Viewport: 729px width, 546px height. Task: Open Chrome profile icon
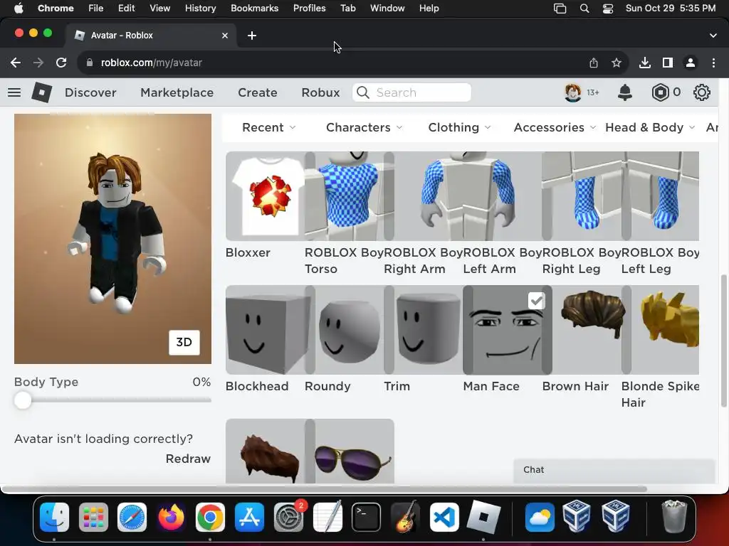tap(691, 63)
